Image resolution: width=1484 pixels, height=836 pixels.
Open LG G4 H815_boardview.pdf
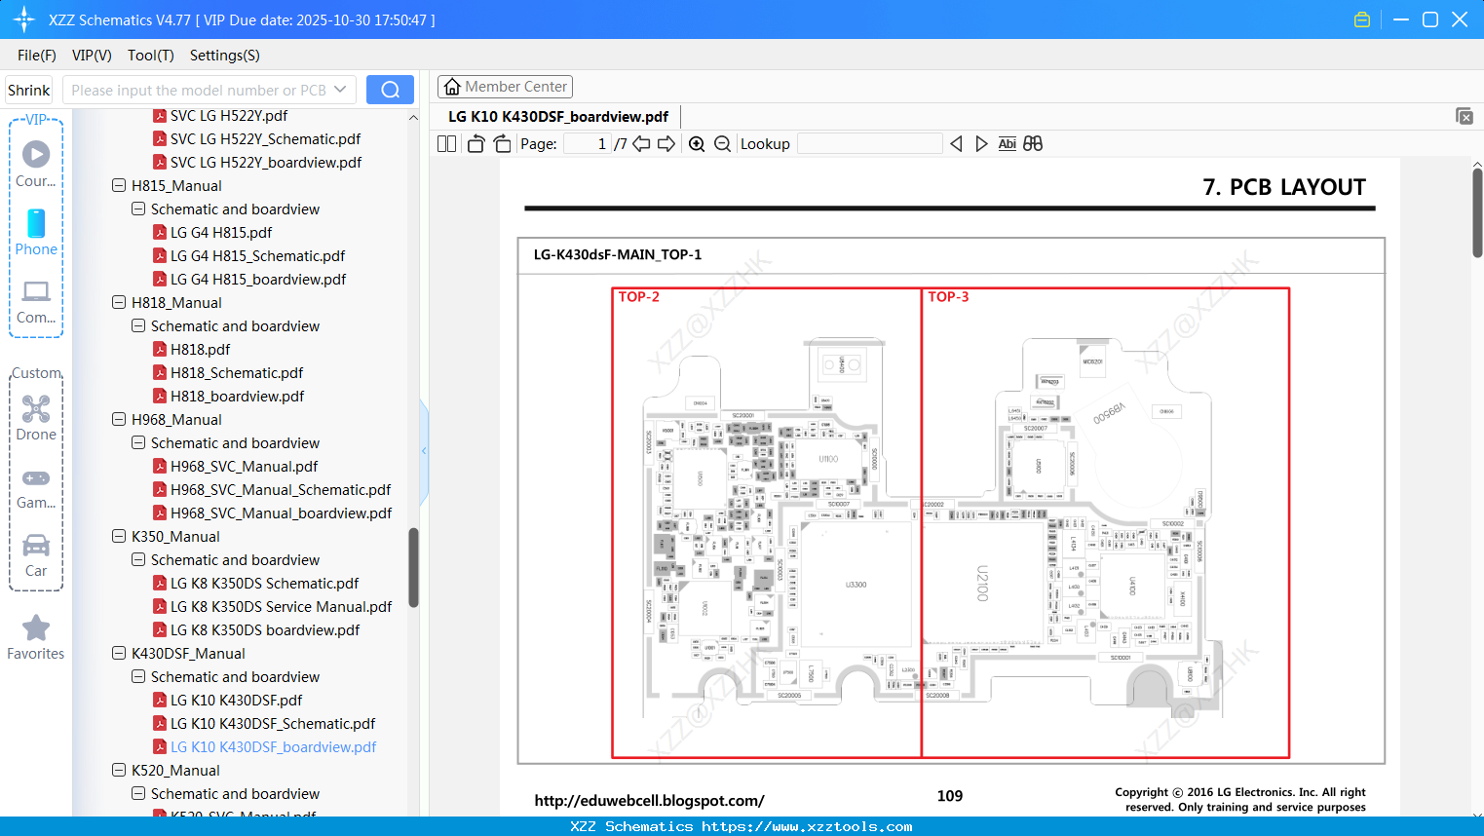tap(258, 279)
